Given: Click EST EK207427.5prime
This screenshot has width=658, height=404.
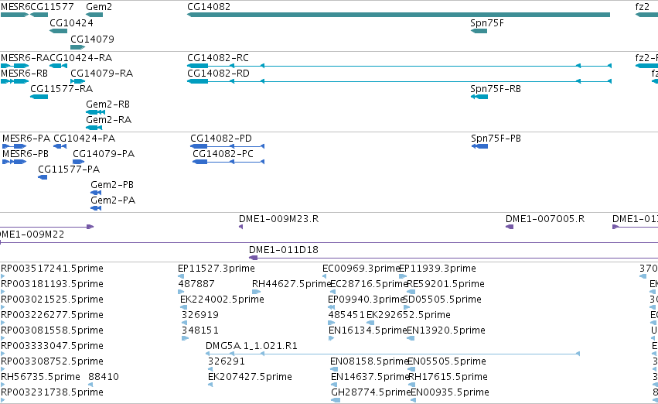Looking at the screenshot, I should pyautogui.click(x=250, y=377).
